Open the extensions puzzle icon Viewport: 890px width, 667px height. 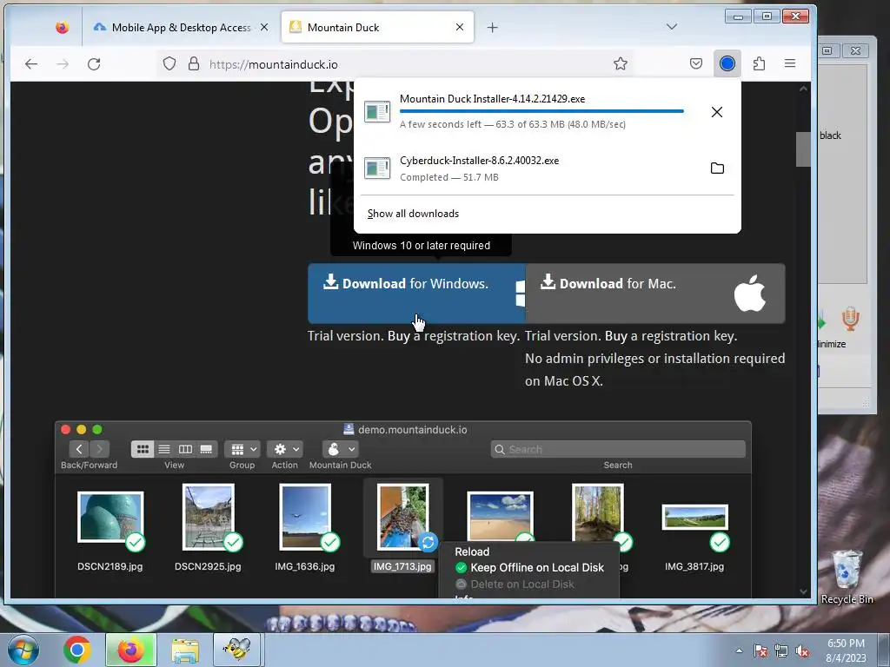pyautogui.click(x=759, y=63)
